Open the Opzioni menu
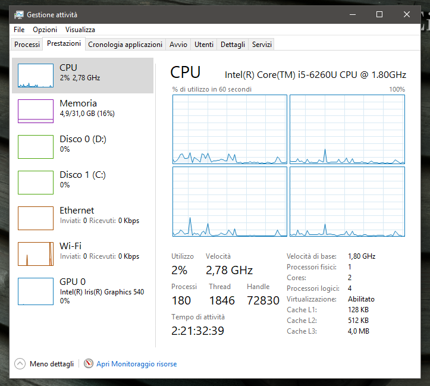430x386 pixels. [x=45, y=30]
